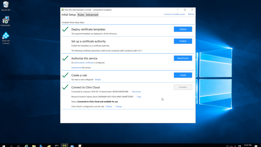Click Disconnect next to customer name

pyautogui.click(x=136, y=92)
